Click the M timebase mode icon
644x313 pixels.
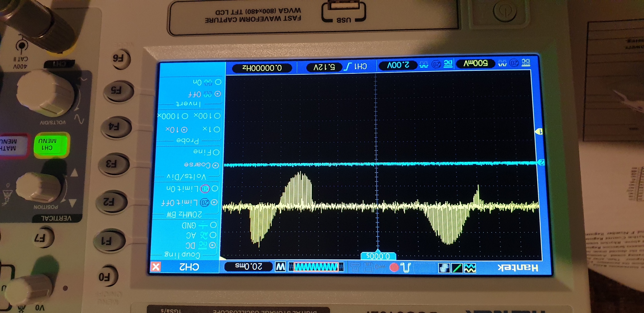coord(280,267)
